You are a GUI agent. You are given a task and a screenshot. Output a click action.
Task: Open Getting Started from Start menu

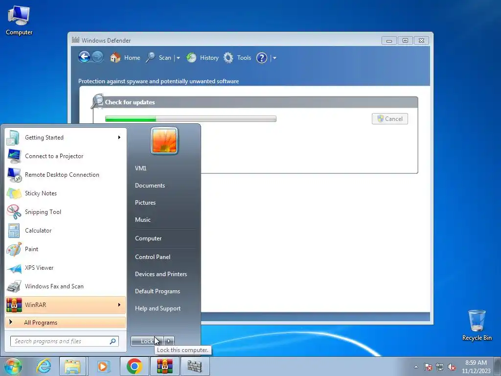pyautogui.click(x=65, y=138)
